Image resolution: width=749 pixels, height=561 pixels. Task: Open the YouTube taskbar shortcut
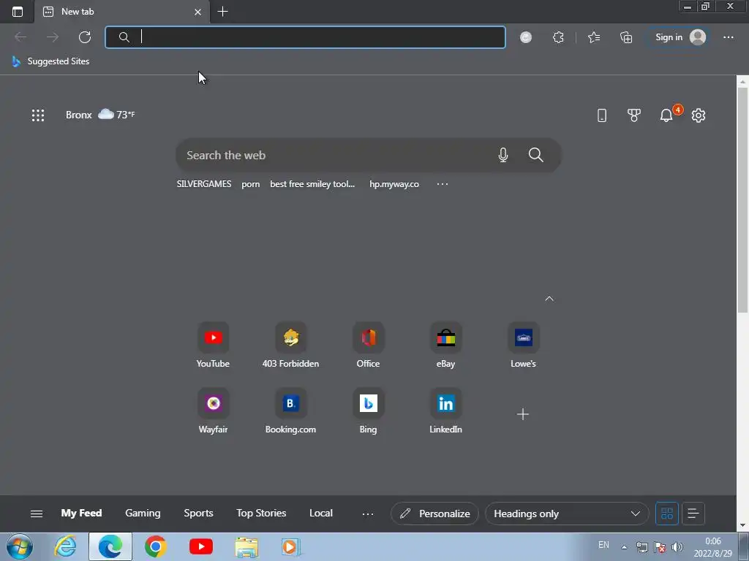click(200, 546)
